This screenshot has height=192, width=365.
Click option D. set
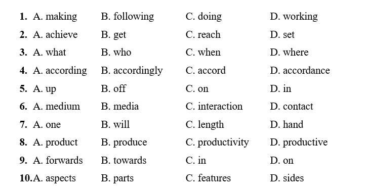pos(282,35)
